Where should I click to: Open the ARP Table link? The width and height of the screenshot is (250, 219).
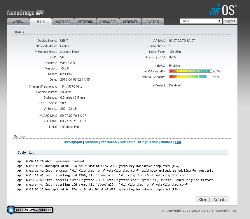coord(127,142)
